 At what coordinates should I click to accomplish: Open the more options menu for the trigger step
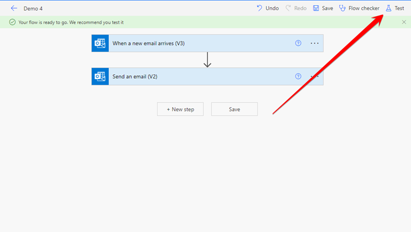[x=314, y=43]
